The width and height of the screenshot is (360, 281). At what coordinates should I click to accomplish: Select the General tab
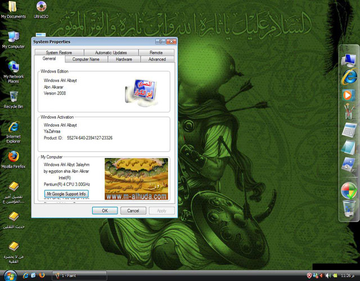pos(49,58)
